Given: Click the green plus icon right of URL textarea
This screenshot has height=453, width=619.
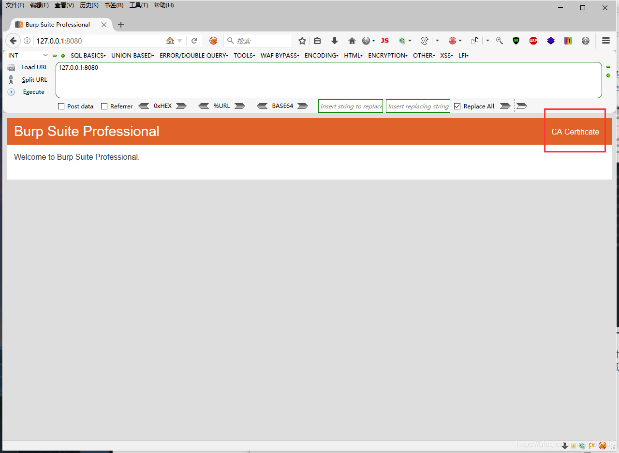Looking at the screenshot, I should coord(608,75).
